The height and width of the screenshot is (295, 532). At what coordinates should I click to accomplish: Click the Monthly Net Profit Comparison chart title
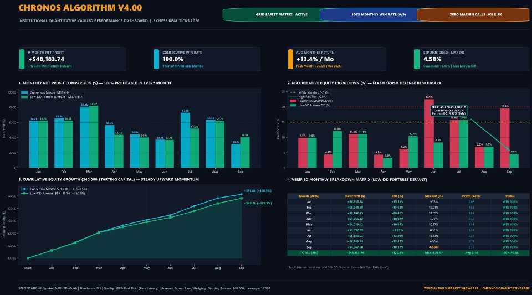pyautogui.click(x=95, y=83)
